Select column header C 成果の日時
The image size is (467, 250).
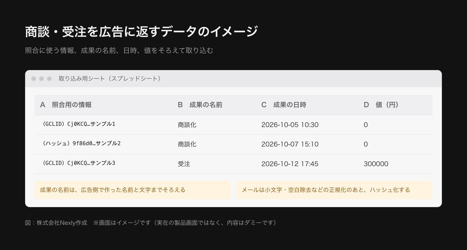284,105
